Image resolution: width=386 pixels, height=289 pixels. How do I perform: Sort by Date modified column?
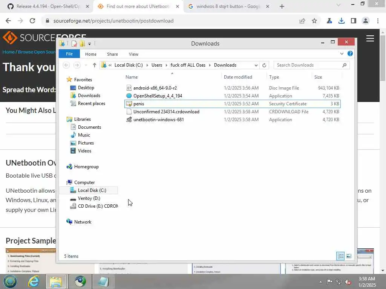[238, 77]
